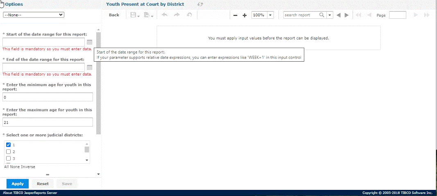Open the end date calendar picker

click(89, 67)
